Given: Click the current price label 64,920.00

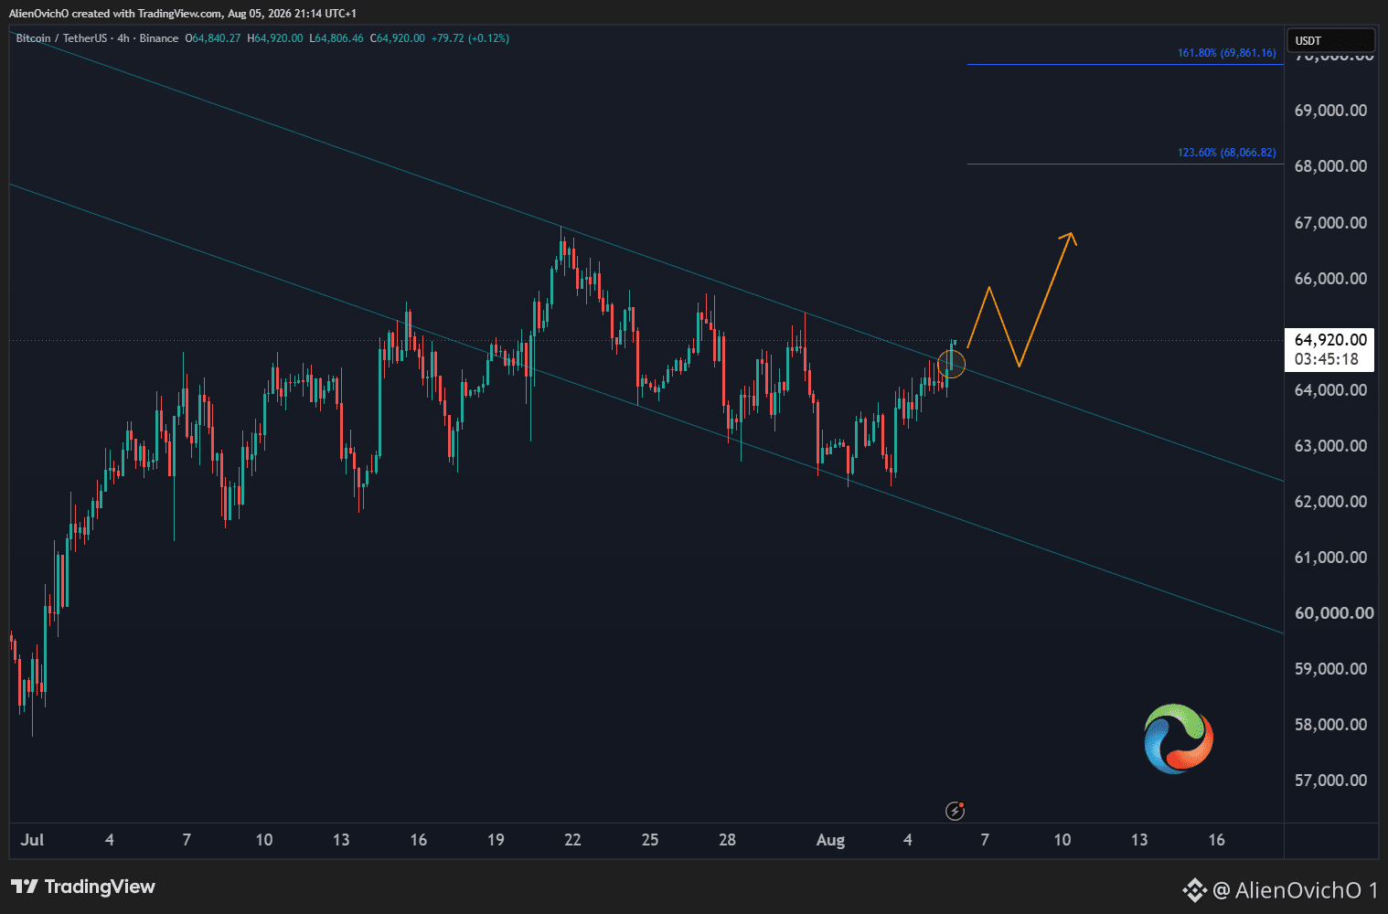Looking at the screenshot, I should (x=1330, y=340).
